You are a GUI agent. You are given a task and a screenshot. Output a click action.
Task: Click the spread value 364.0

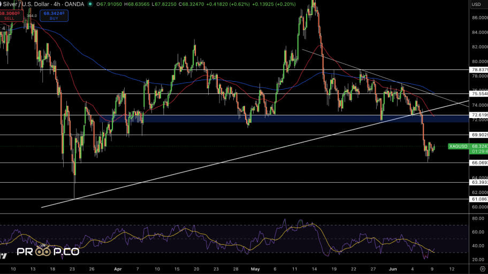pos(32,16)
